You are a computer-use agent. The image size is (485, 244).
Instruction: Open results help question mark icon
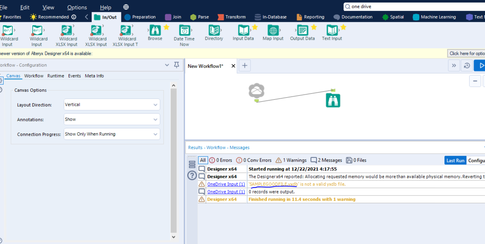click(x=192, y=175)
